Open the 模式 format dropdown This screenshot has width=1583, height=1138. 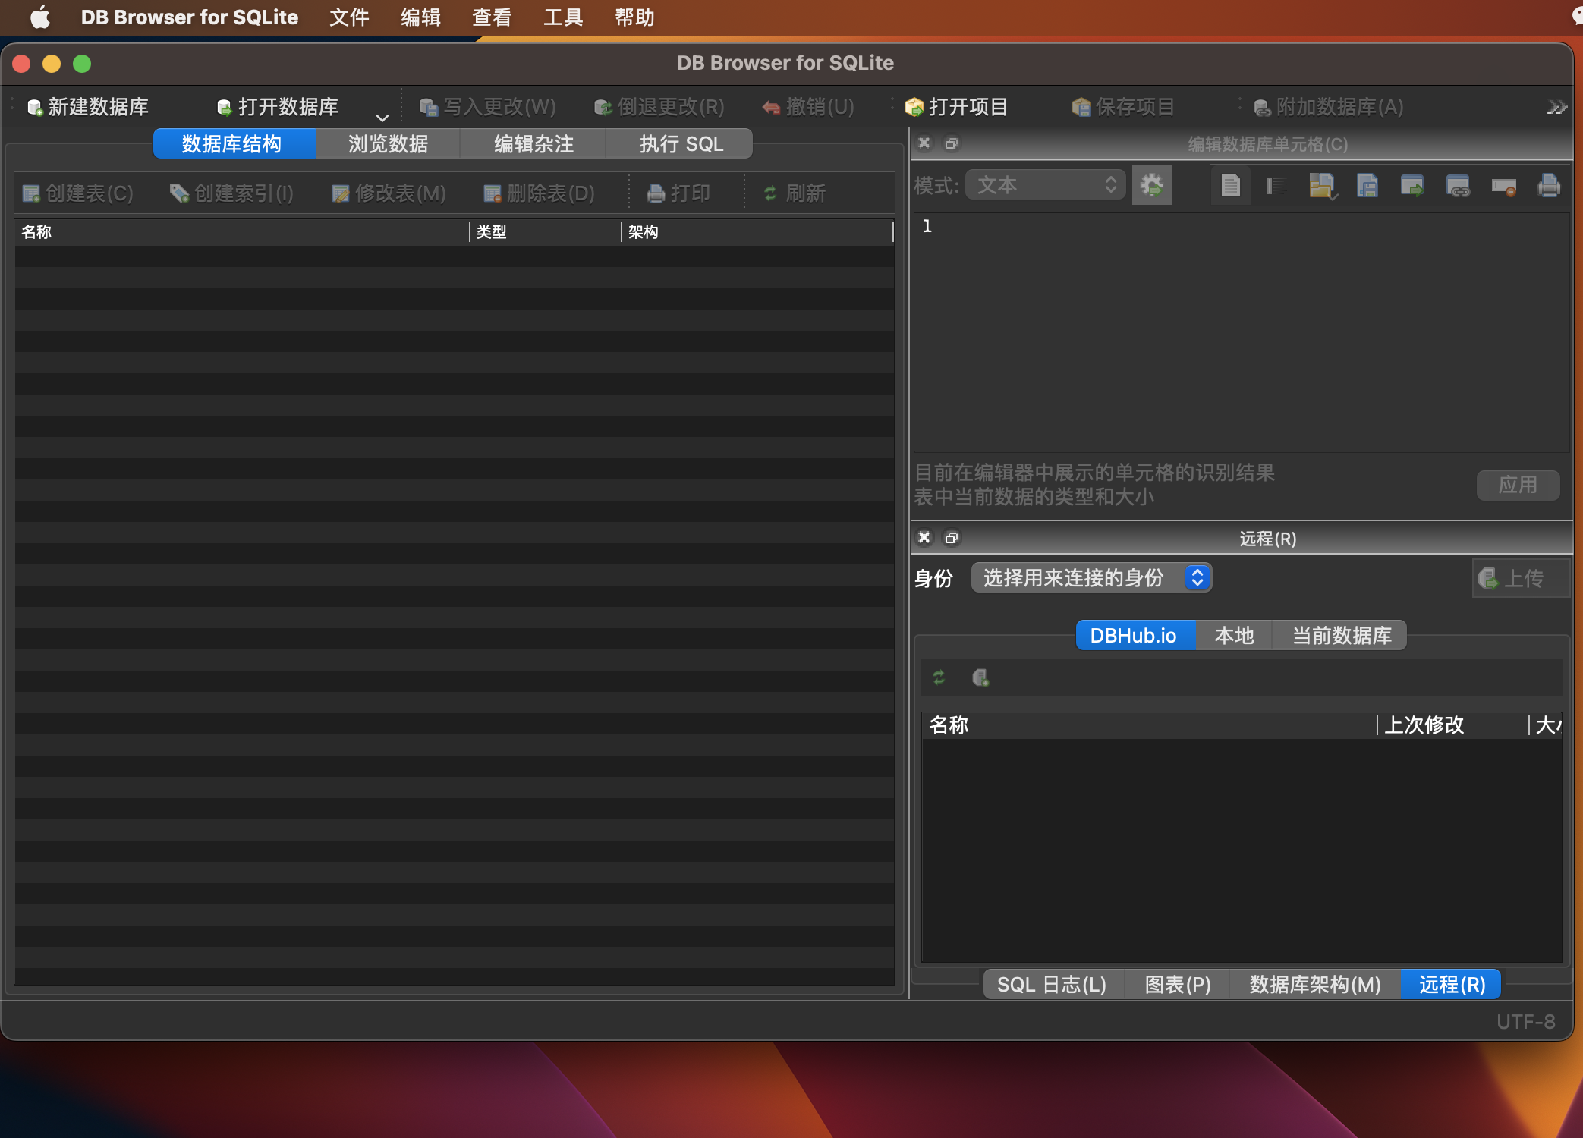(1045, 184)
